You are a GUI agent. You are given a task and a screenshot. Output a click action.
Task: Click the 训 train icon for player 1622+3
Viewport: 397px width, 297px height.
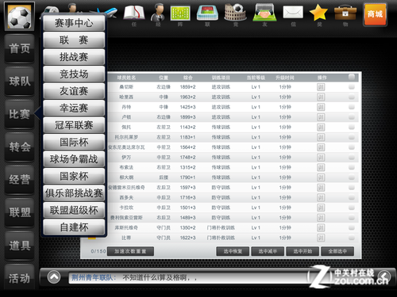pos(321,238)
